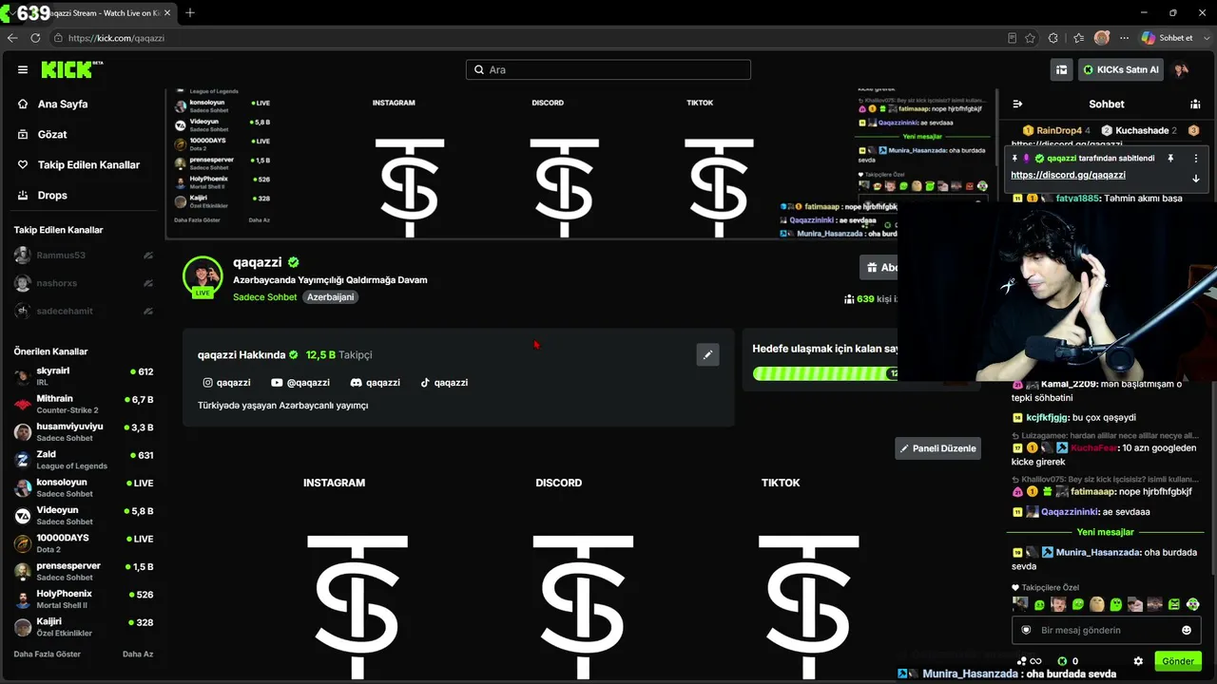Image resolution: width=1217 pixels, height=684 pixels.
Task: Edit the qaqazzi Hakkında section
Action: [x=707, y=354]
